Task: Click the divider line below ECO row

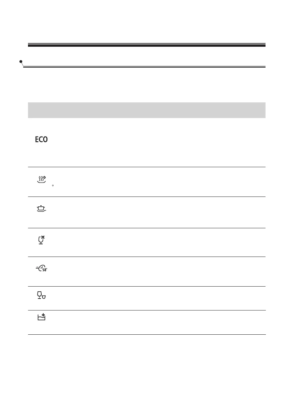Action: 147,167
